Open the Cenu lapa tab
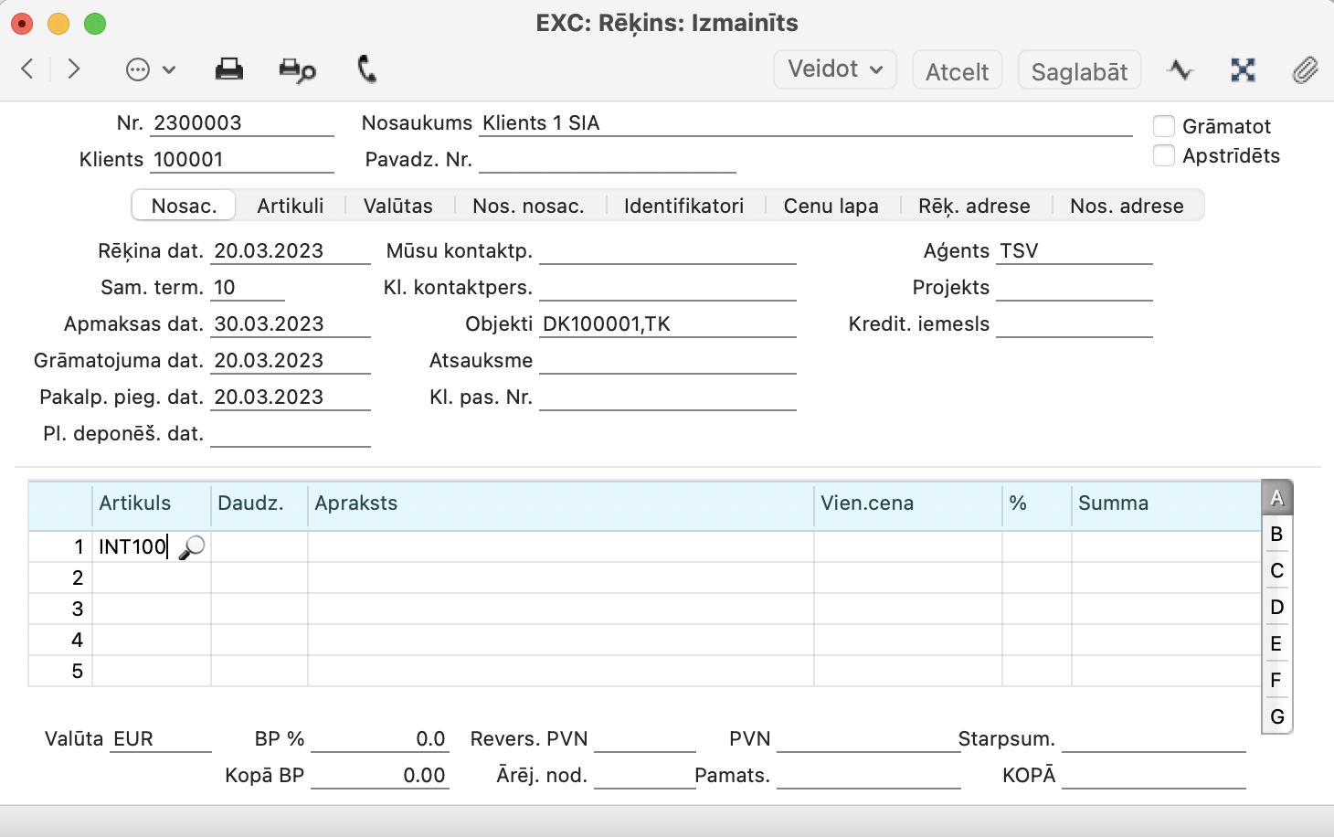 831,206
